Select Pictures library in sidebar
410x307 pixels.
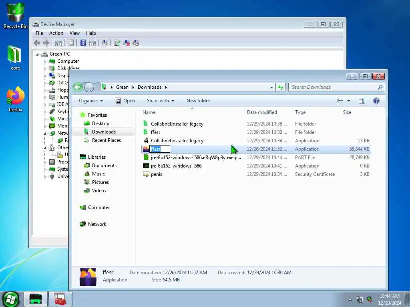100,182
